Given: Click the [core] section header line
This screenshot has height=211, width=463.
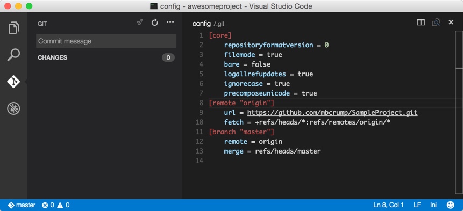Looking at the screenshot, I should coord(220,35).
